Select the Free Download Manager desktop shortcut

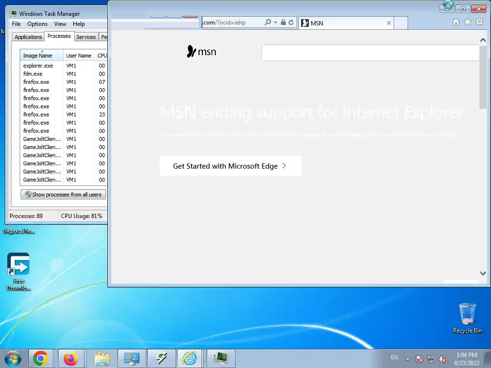click(x=19, y=272)
